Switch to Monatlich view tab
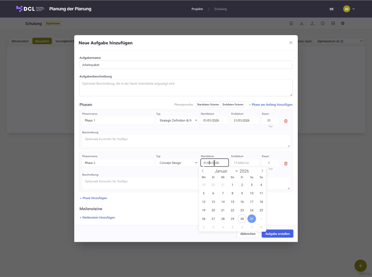 (42, 41)
